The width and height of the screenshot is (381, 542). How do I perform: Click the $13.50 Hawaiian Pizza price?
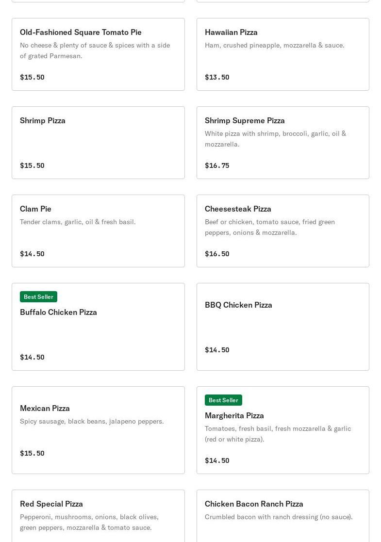pyautogui.click(x=217, y=77)
